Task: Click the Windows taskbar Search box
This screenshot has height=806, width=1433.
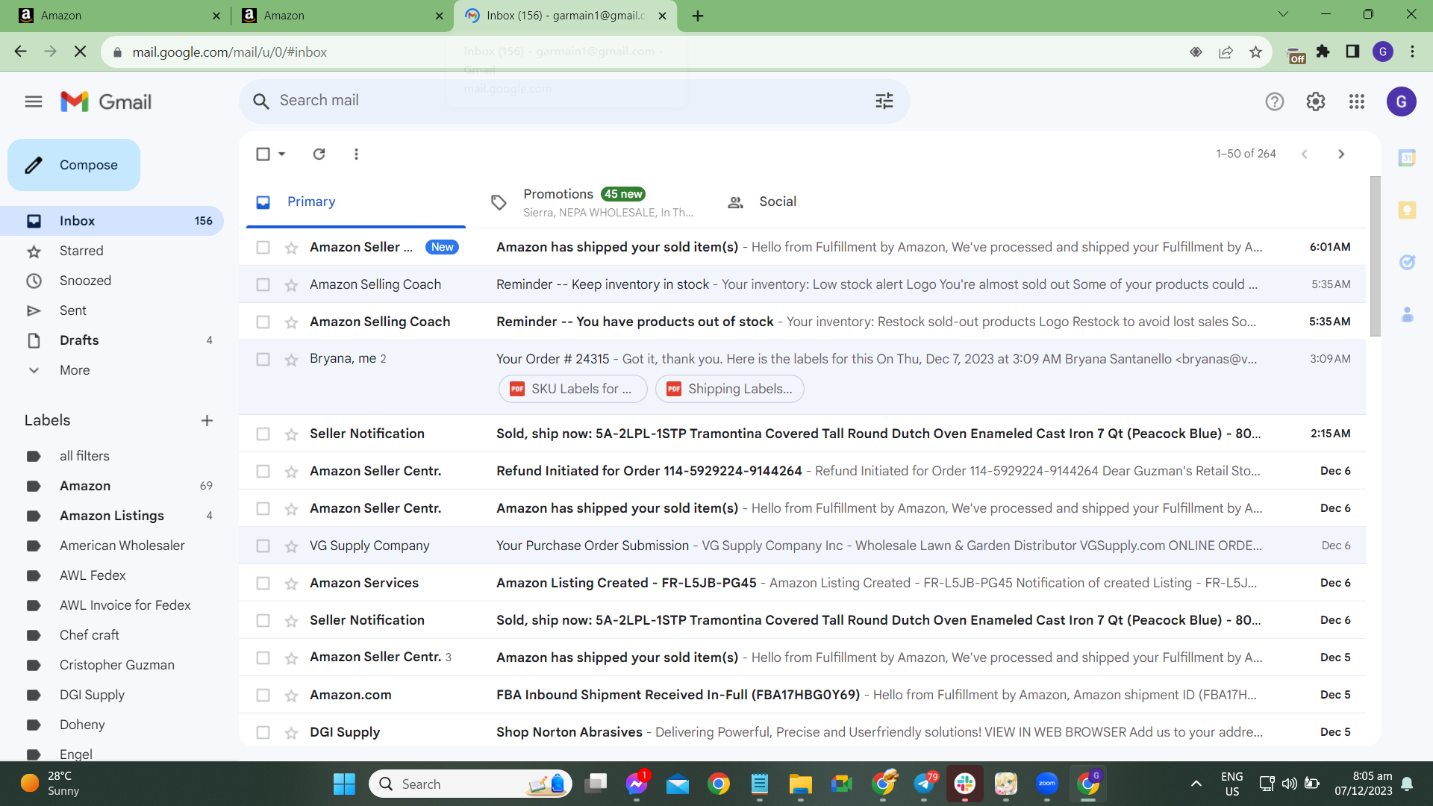Action: coord(471,784)
